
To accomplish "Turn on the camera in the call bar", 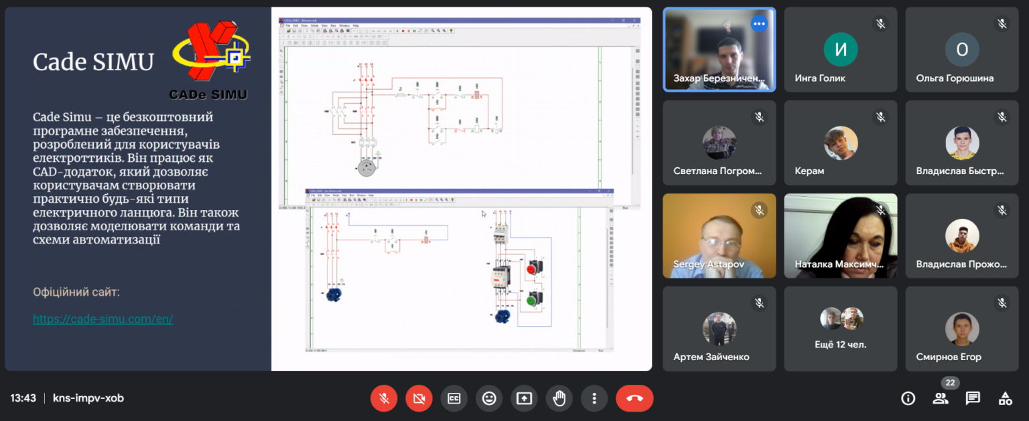I will [x=419, y=398].
